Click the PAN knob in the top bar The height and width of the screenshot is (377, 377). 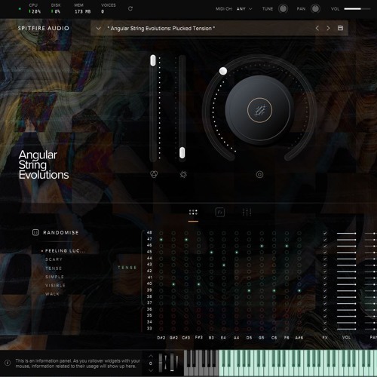[x=315, y=9]
